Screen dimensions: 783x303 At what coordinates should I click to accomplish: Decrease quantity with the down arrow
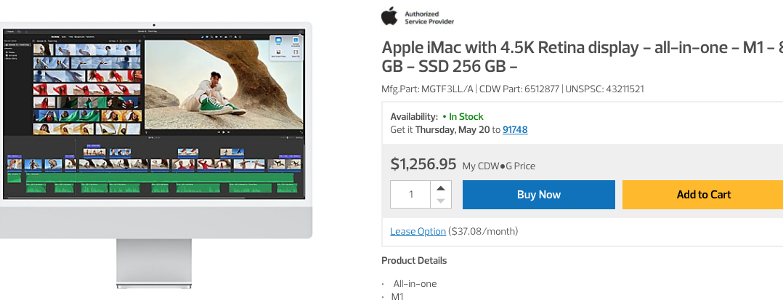(x=441, y=201)
